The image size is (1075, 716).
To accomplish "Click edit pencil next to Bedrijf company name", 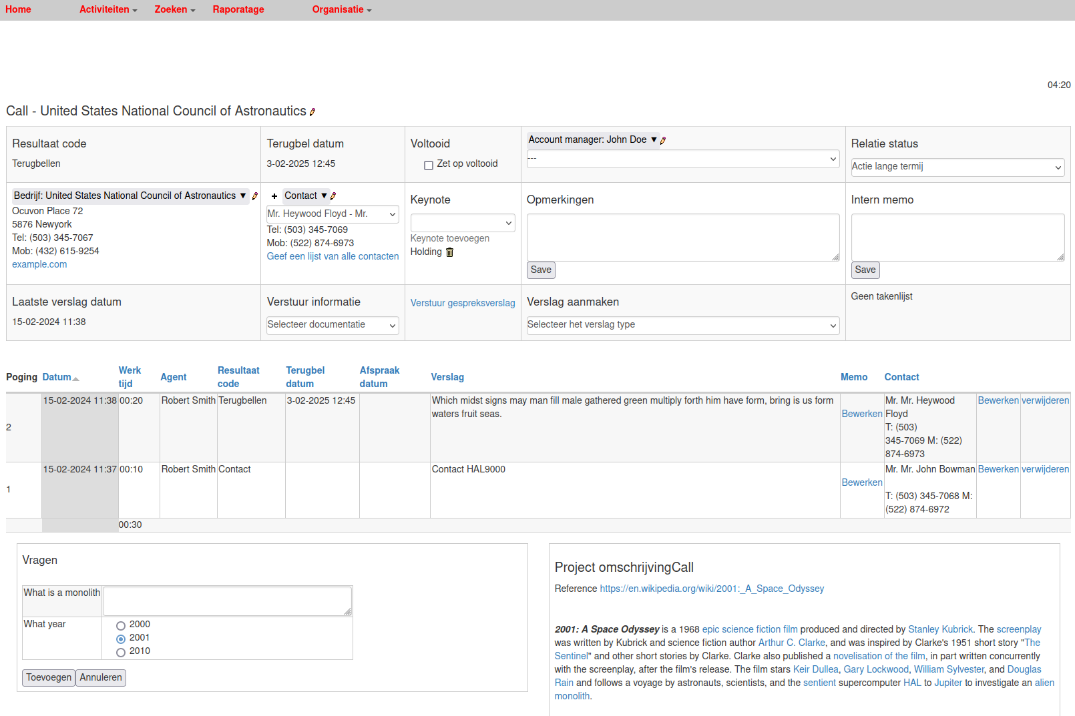I will pos(255,196).
